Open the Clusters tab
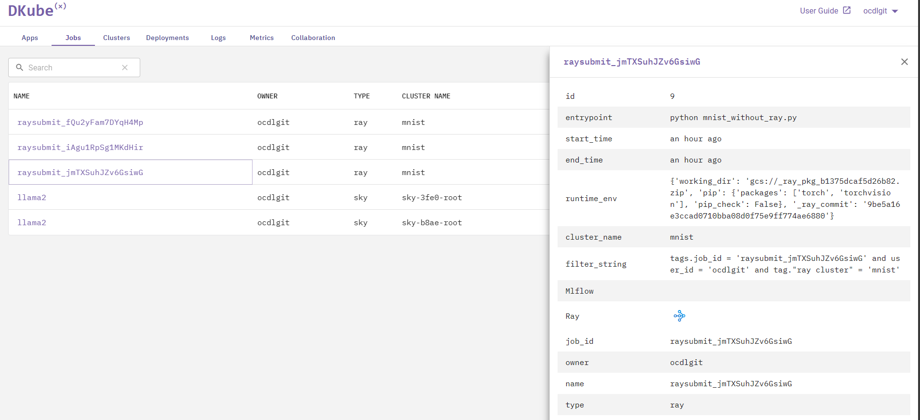The width and height of the screenshot is (920, 420). (117, 38)
